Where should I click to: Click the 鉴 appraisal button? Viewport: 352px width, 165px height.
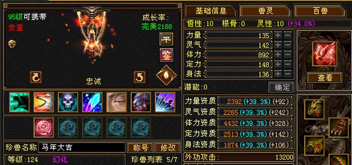(166, 55)
